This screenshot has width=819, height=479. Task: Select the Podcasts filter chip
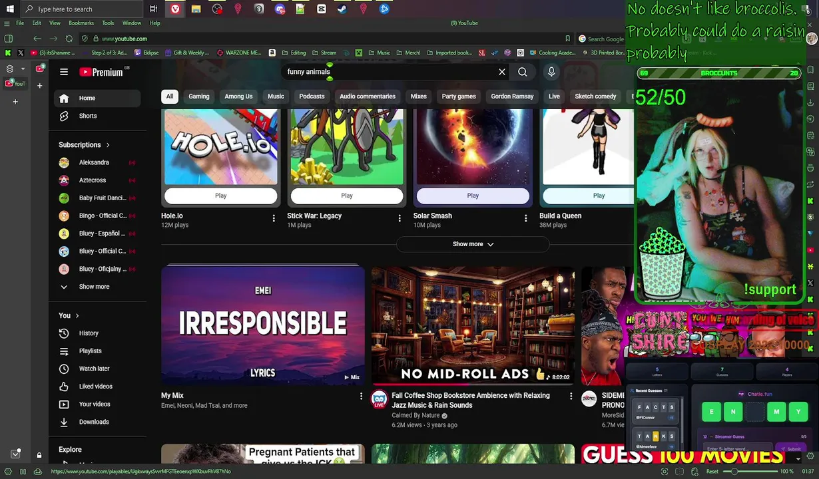pyautogui.click(x=312, y=96)
